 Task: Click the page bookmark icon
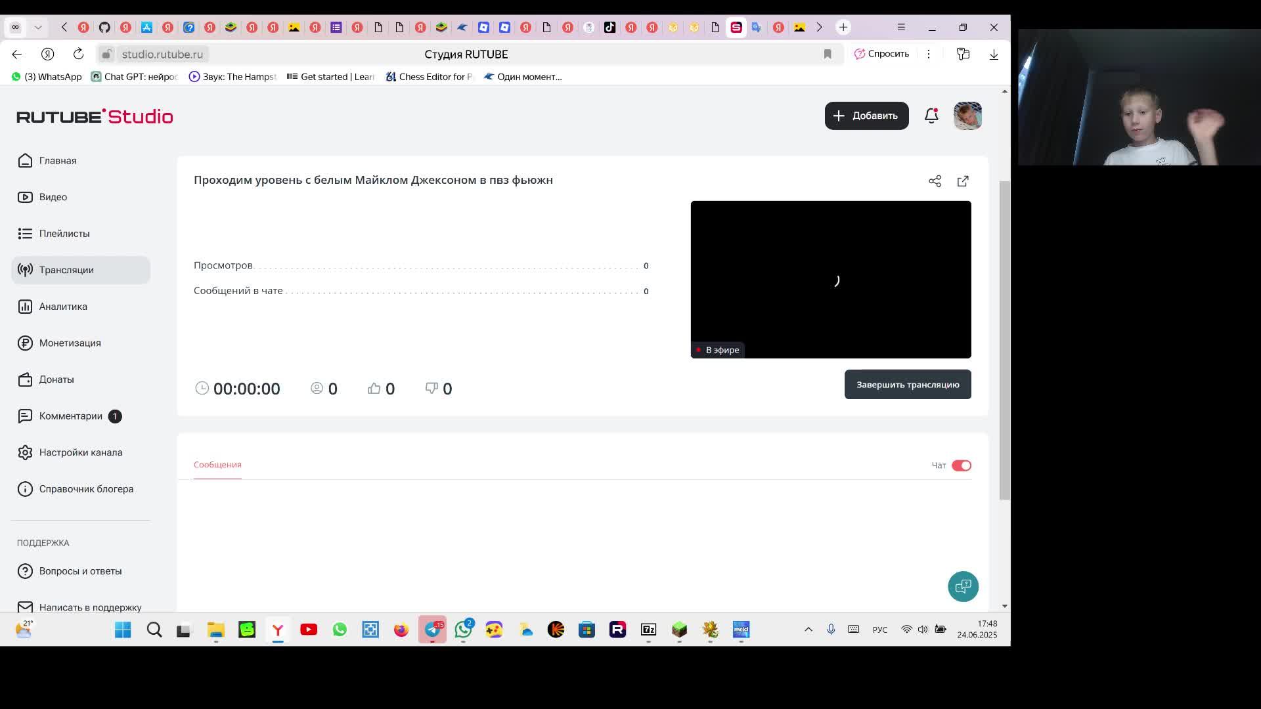[x=828, y=54]
